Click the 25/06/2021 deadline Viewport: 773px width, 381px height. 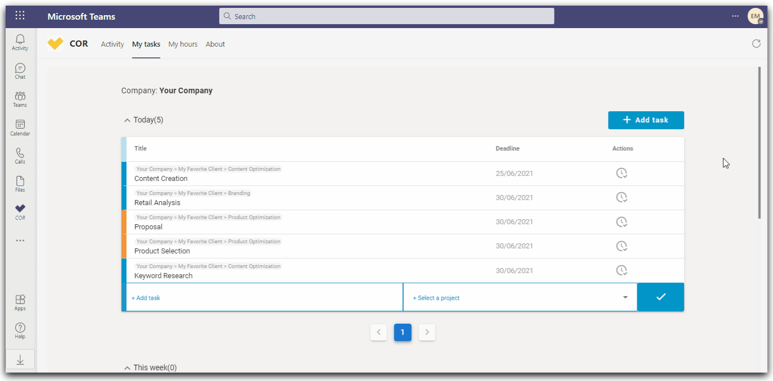[514, 173]
